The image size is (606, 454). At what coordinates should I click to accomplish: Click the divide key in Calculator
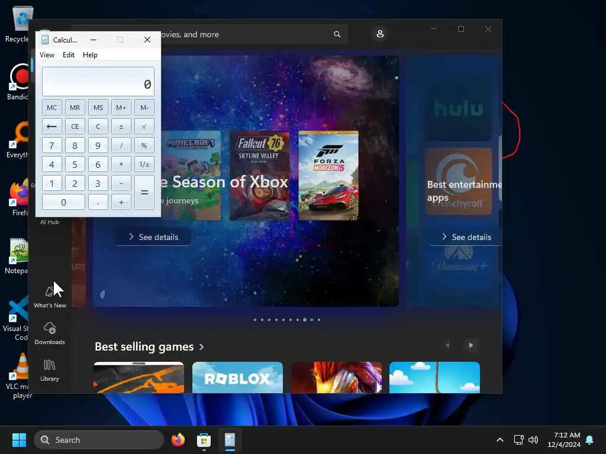click(121, 145)
